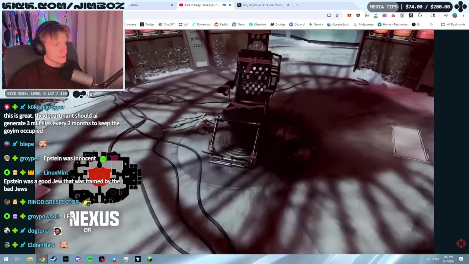Screen dimensions: 469x264
Task: Click chat username groypowski1
Action: click(x=43, y=216)
